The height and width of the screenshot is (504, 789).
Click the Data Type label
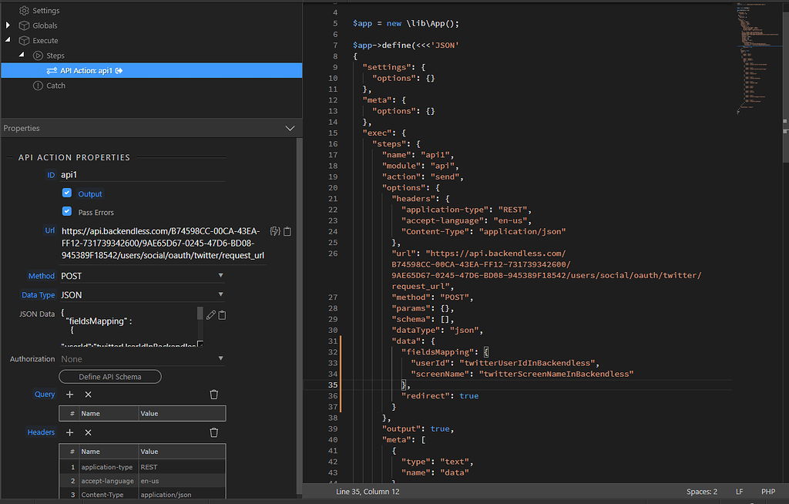point(39,295)
